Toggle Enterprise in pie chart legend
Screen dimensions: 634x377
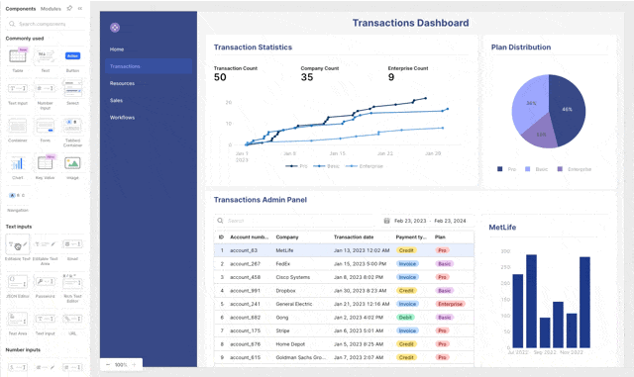point(575,169)
